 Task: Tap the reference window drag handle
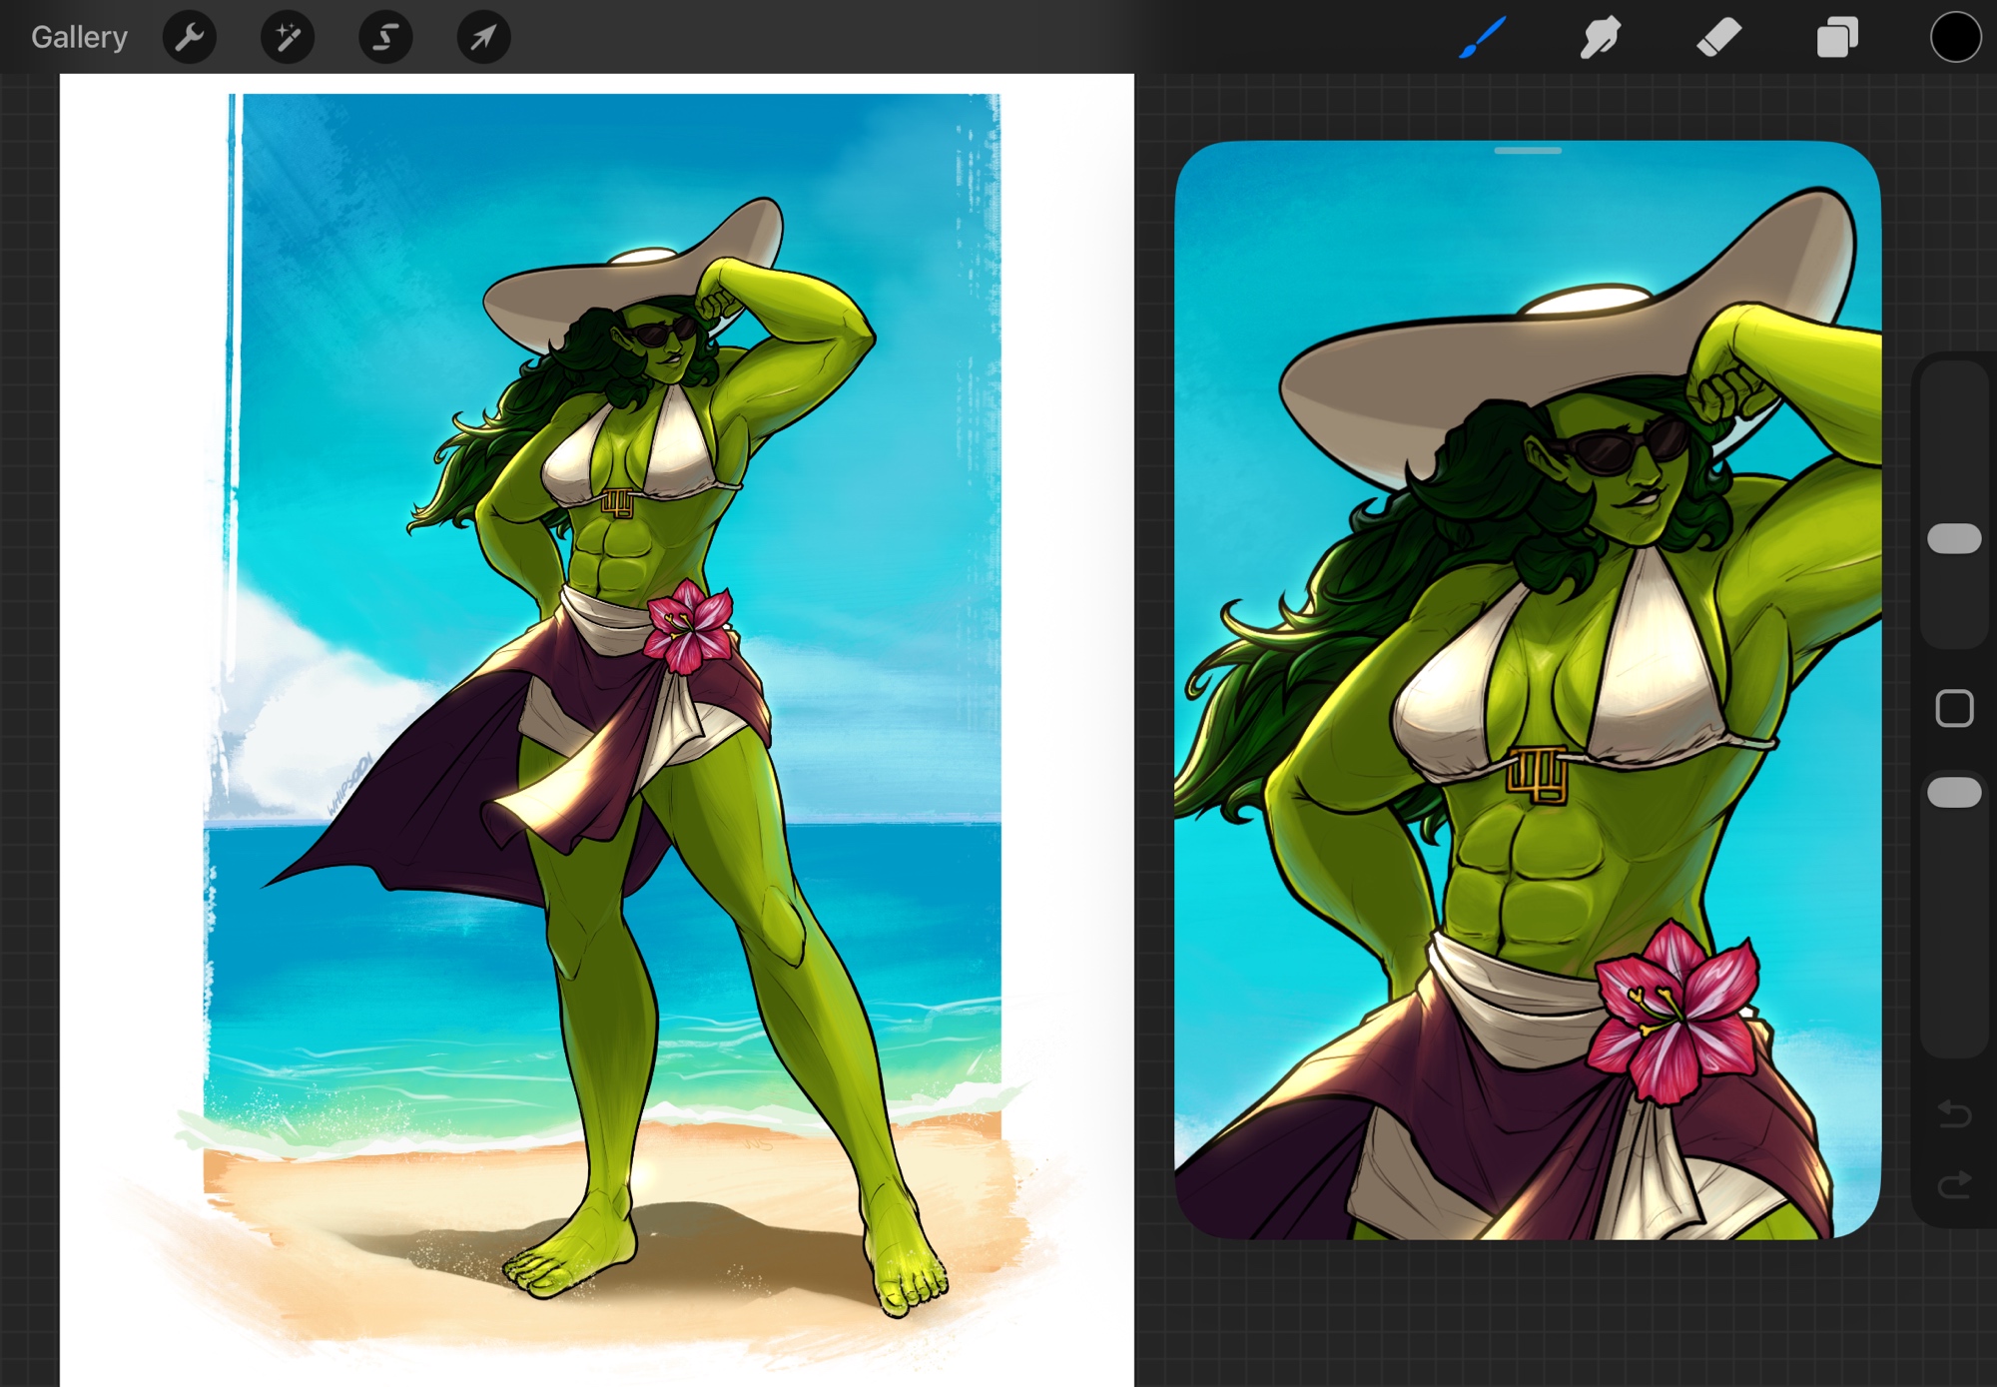1528,151
